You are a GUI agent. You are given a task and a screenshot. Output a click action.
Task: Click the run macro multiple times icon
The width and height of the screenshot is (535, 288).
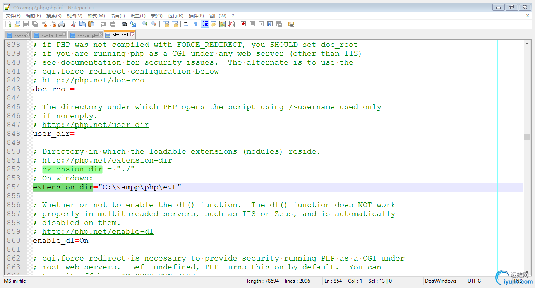[270, 24]
